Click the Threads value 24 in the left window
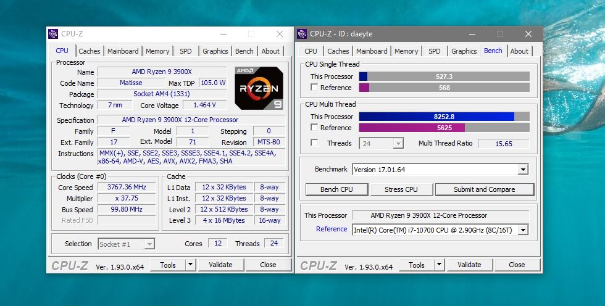The image size is (605, 306). coord(274,244)
